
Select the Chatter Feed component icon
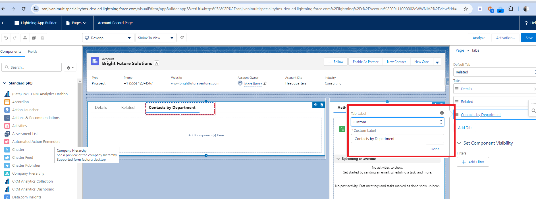point(7,157)
